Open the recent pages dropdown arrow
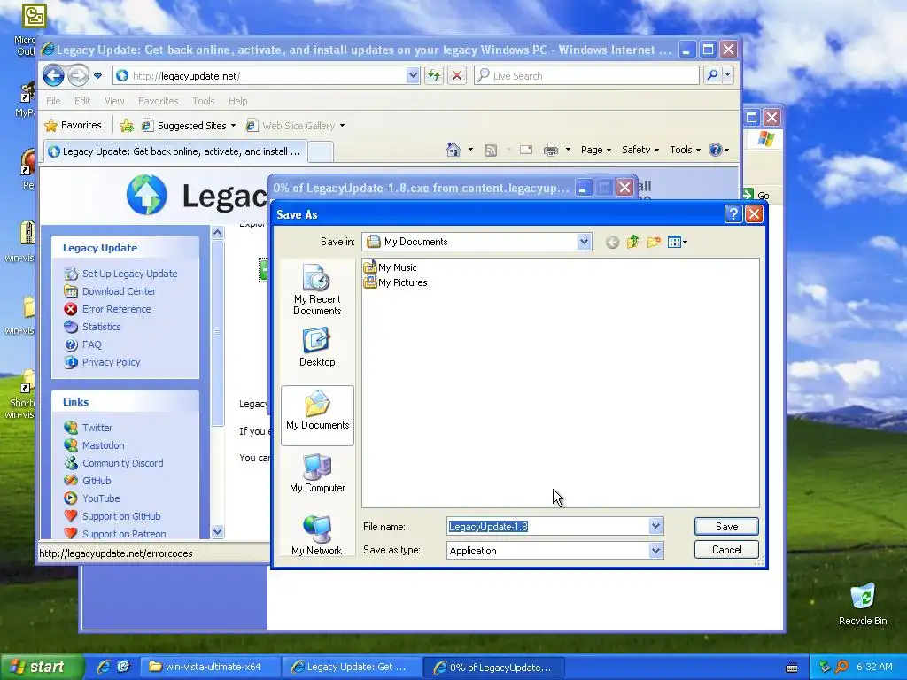 [x=97, y=76]
